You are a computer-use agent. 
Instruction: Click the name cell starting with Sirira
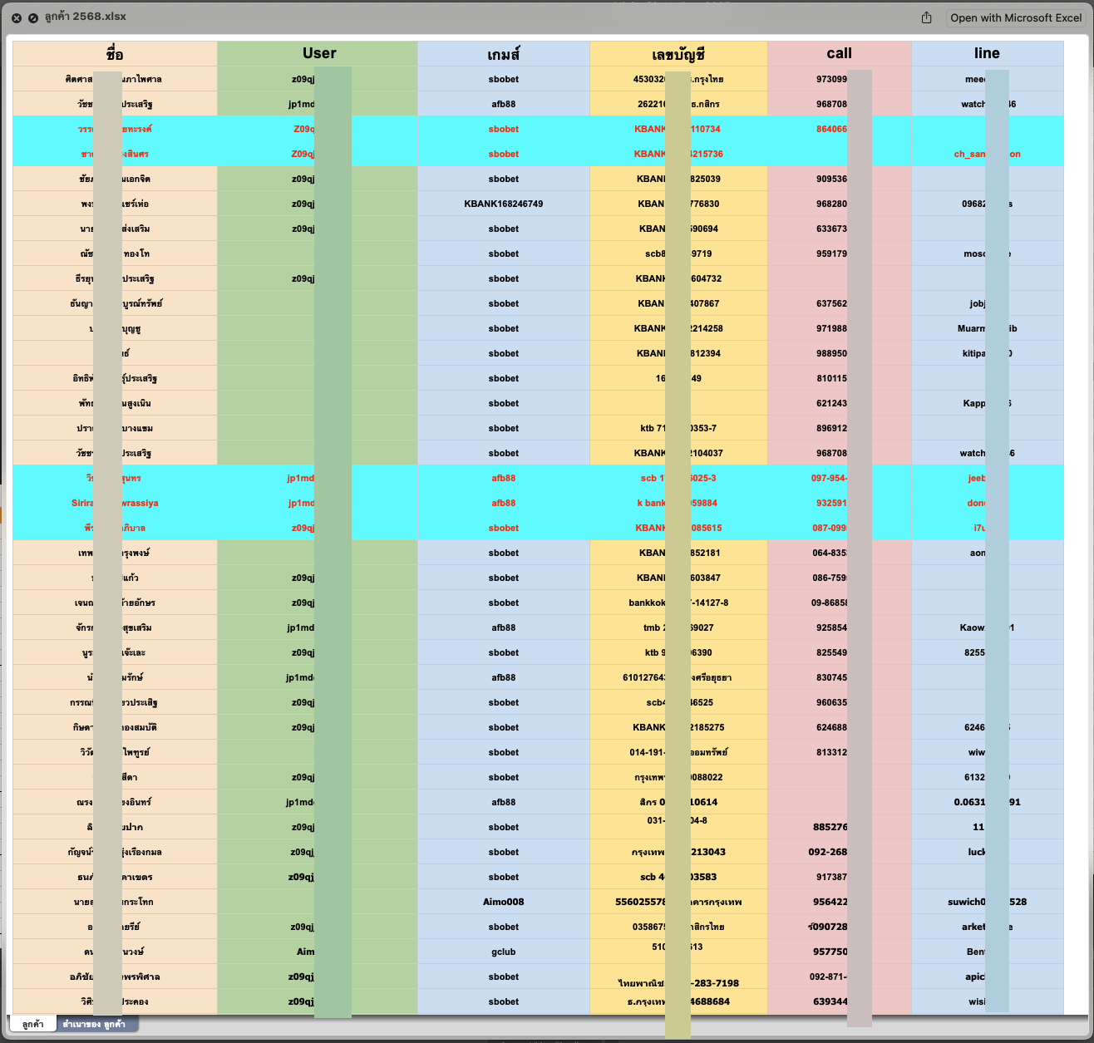(115, 503)
